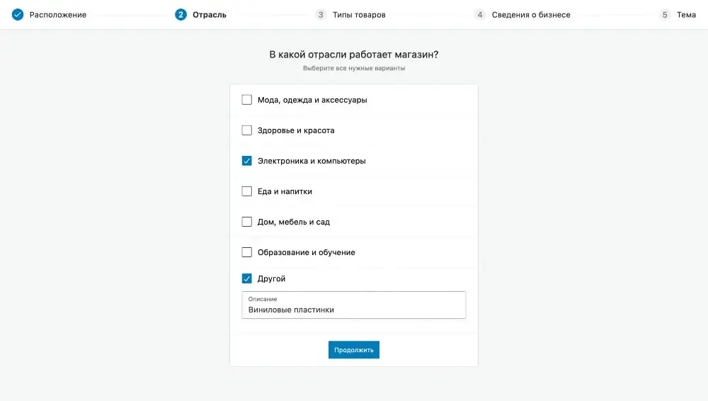
Task: Select the Отрасль step label
Action: [x=209, y=15]
